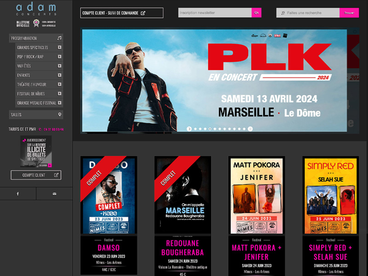Screen dimensions: 368x276
Task: Click the Salles location pin icon
Action: [59, 115]
